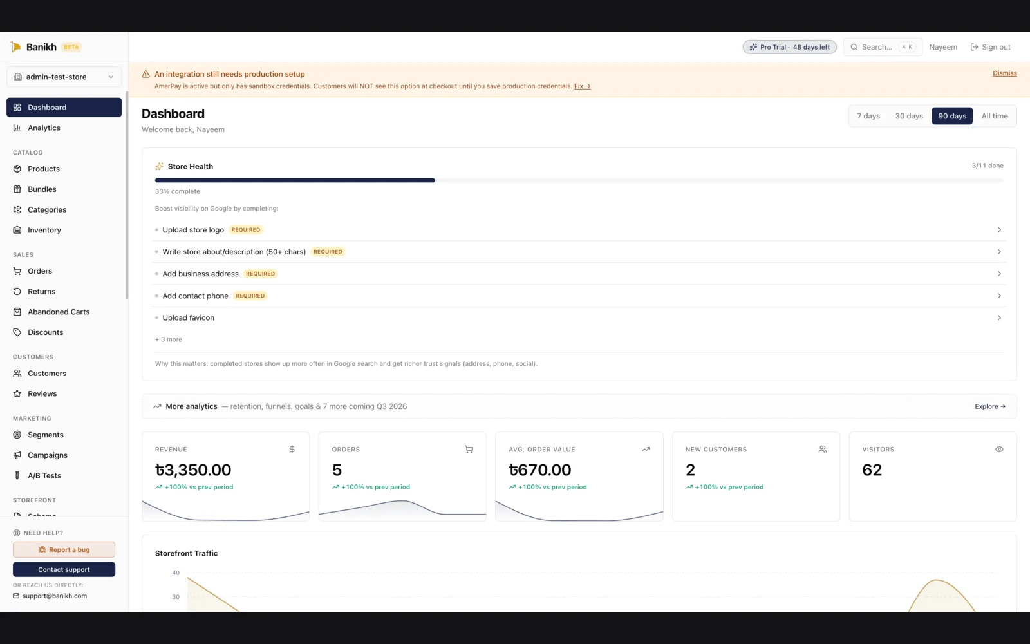Click the sidebar scrollbar
Viewport: 1030px width, 644px height.
(127, 195)
